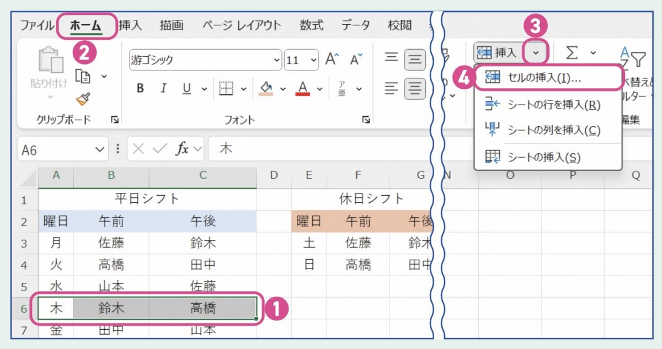Click the AutoSum Σ icon

click(573, 53)
